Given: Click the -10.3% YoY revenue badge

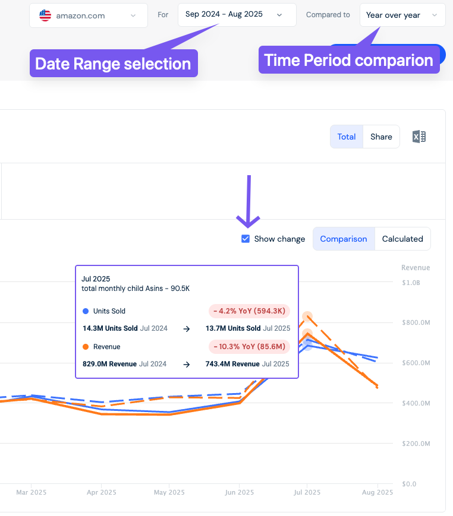Looking at the screenshot, I should (x=250, y=347).
